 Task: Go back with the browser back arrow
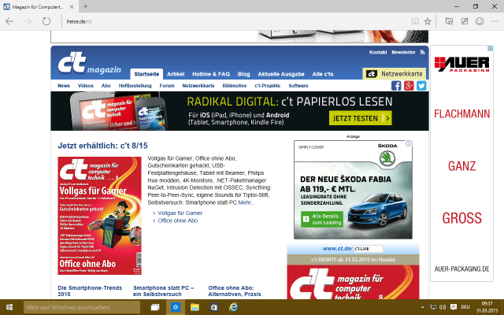(x=9, y=21)
